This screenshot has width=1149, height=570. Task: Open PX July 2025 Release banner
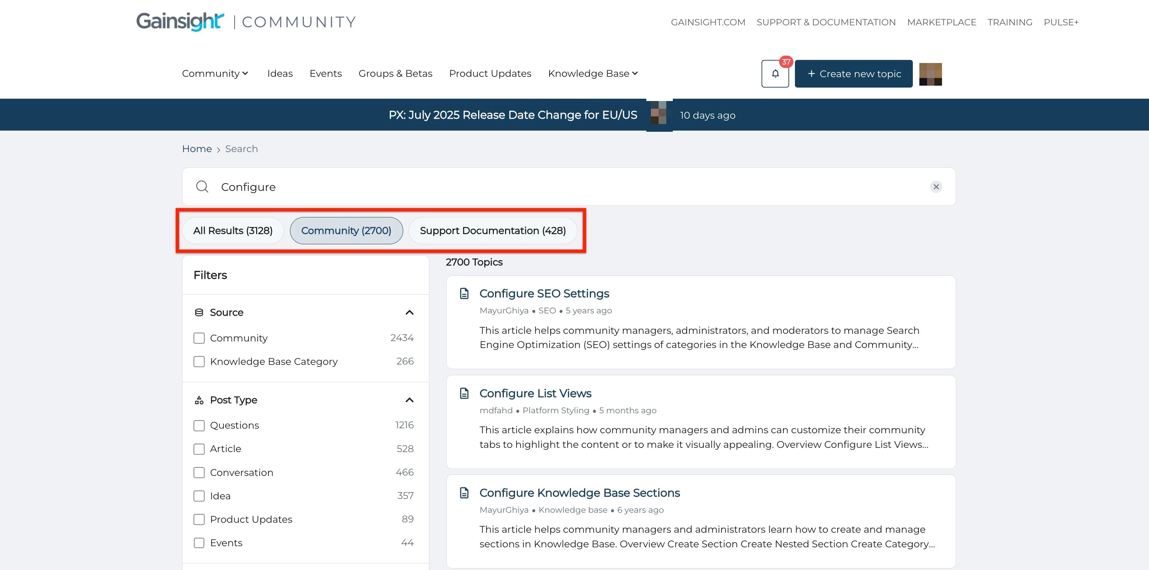[x=513, y=115]
